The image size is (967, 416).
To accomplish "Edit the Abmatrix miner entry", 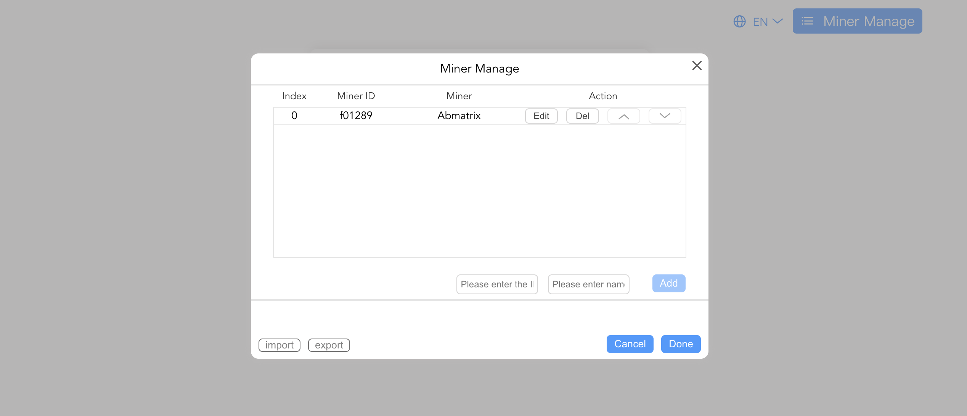I will 541,116.
